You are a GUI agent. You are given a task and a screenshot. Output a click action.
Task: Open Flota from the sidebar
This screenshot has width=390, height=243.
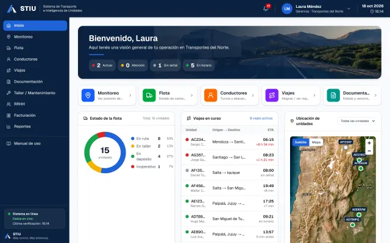pos(35,48)
